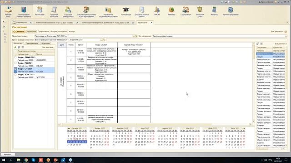This screenshot has width=291, height=163.
Task: Open Планирование учебного процесса section
Action: (24, 12)
